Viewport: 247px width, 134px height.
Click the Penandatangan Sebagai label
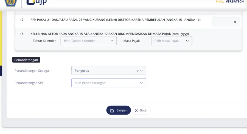32,71
